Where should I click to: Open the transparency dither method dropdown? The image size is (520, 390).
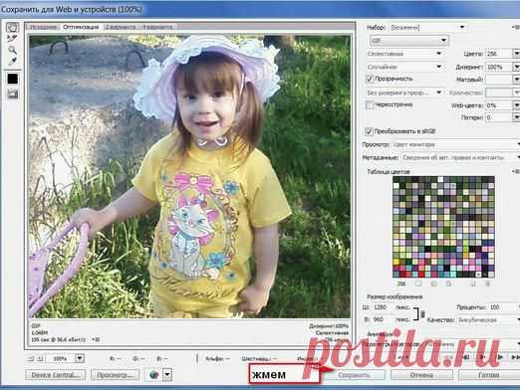404,93
